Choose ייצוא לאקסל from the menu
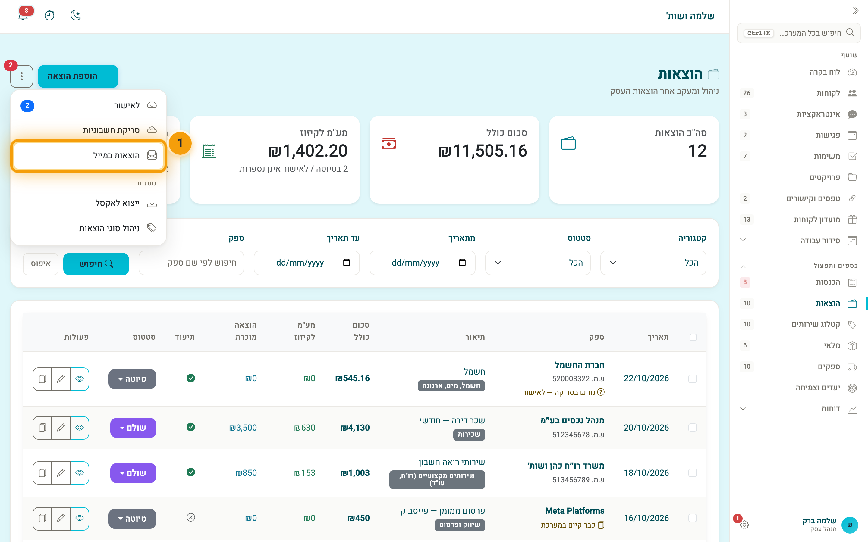Screen dimensions: 868x542 pyautogui.click(x=89, y=203)
